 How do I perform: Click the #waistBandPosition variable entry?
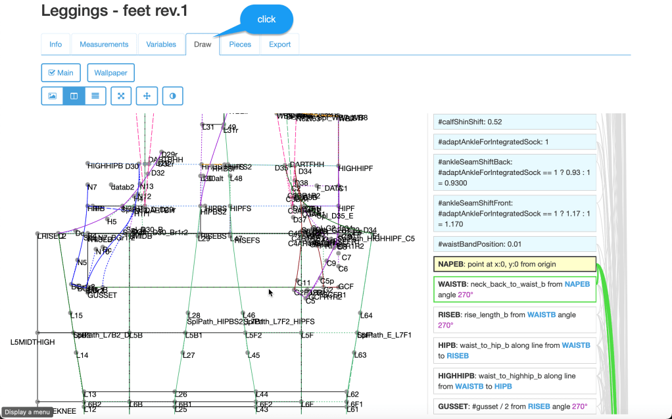tap(514, 244)
